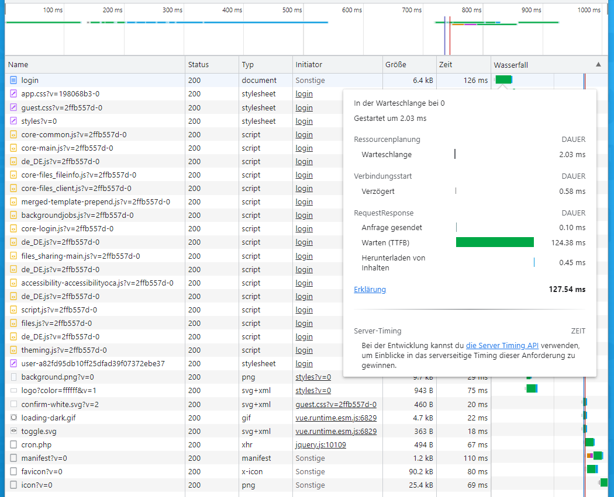
Task: Click the eye icon beside toggle.svg
Action: tap(13, 431)
